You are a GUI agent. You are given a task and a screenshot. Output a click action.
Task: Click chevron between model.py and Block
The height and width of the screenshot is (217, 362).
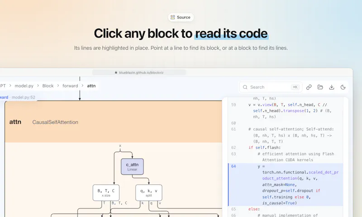pyautogui.click(x=38, y=86)
